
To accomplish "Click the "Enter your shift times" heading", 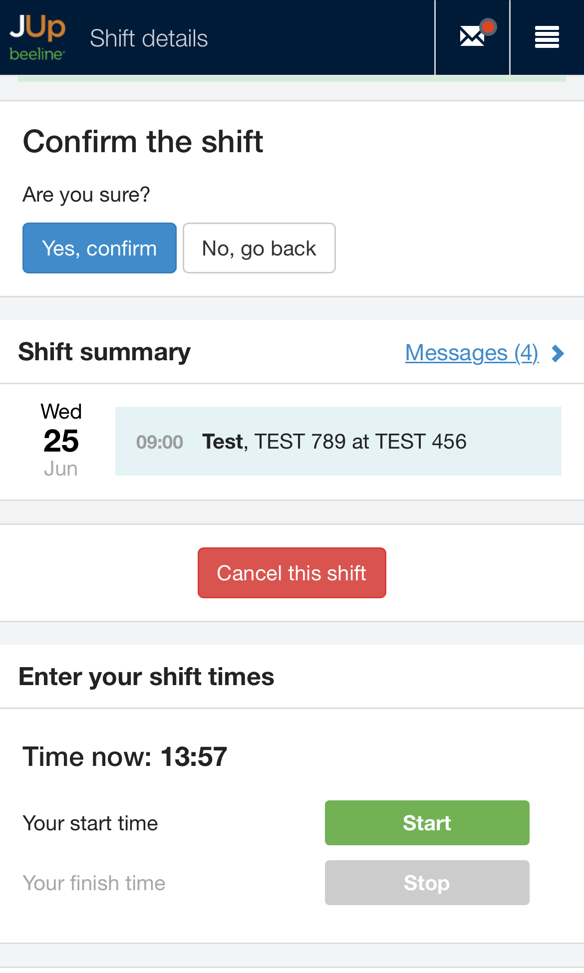I will 146,677.
